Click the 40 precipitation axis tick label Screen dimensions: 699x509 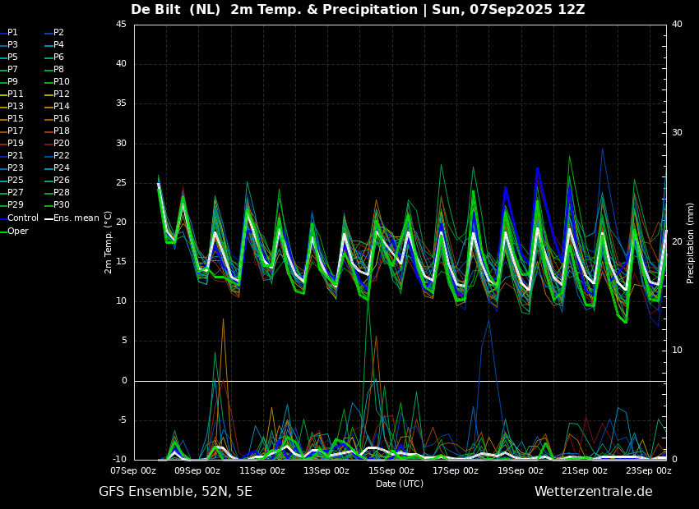click(677, 24)
